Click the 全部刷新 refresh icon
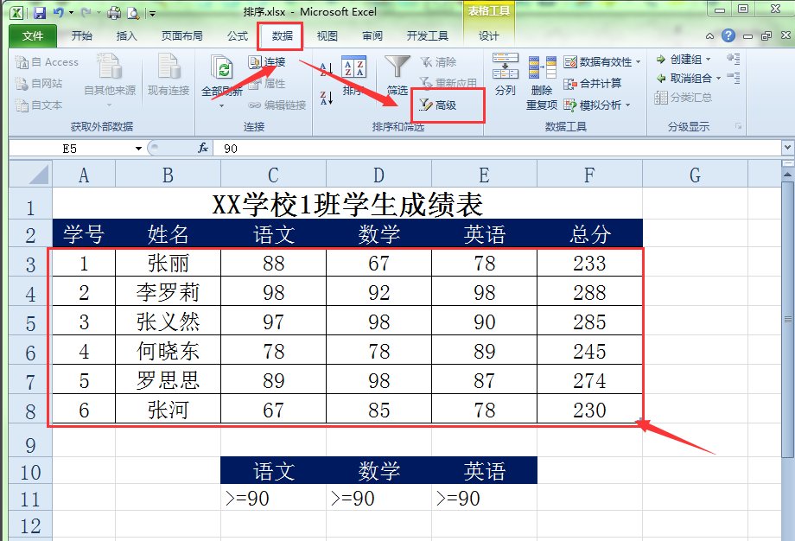 point(222,69)
